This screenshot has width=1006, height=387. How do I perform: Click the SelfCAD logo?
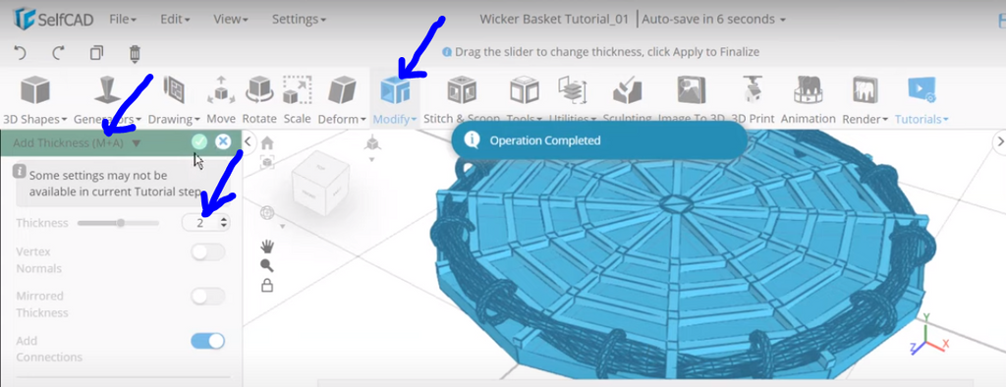(53, 20)
